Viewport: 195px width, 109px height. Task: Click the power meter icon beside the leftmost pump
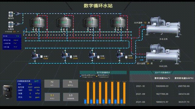(41, 57)
